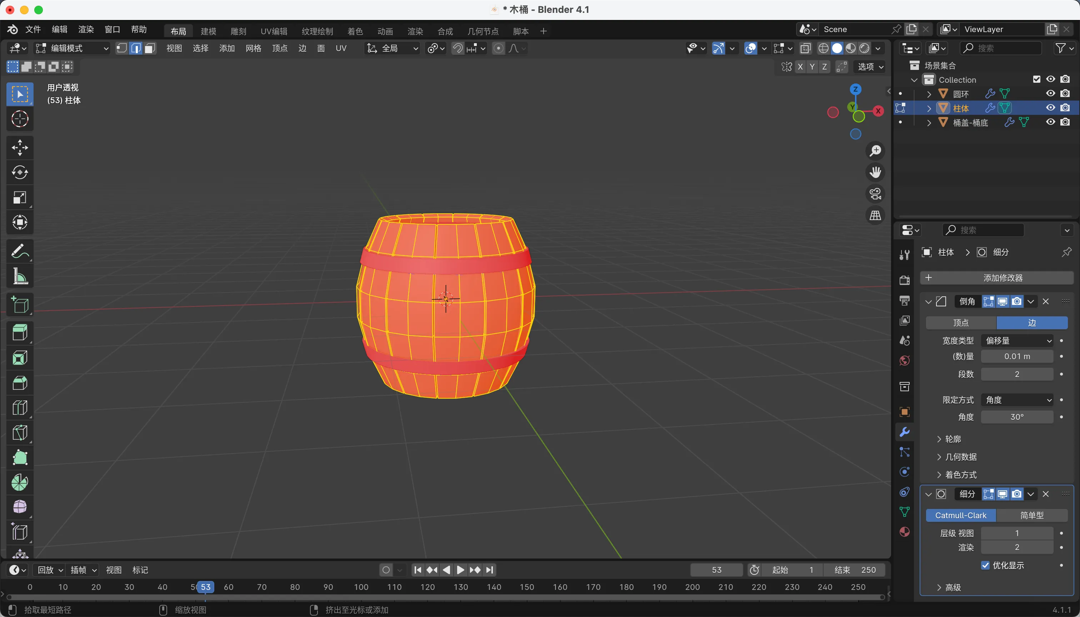Hide 圆环 object in viewport
This screenshot has height=617, width=1080.
pyautogui.click(x=1050, y=93)
